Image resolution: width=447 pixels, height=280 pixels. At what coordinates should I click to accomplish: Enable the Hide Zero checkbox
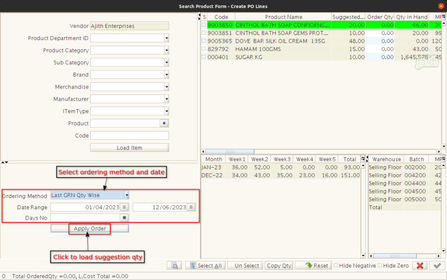380,265
